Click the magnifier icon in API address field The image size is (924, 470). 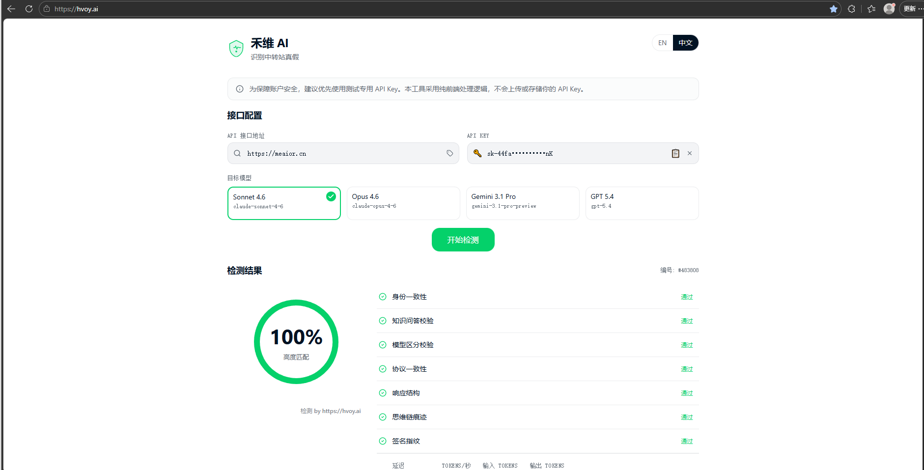(x=237, y=153)
